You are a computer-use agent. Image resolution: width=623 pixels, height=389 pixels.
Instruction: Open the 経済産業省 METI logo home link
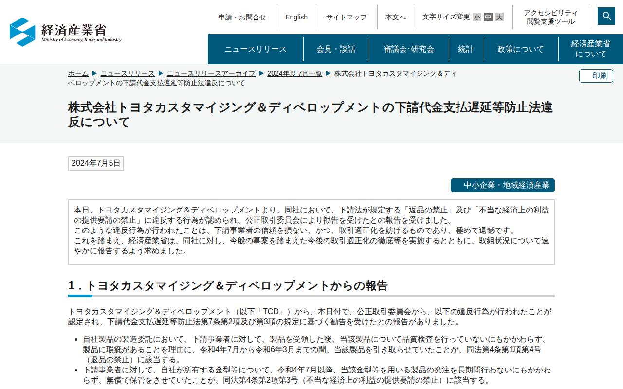click(x=66, y=32)
